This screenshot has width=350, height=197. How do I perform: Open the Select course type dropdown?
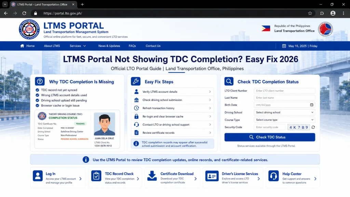284,120
